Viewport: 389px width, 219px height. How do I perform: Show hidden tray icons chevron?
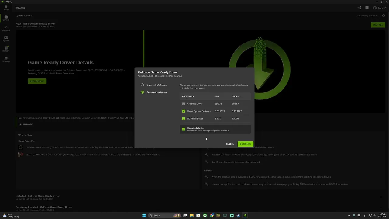point(349,215)
